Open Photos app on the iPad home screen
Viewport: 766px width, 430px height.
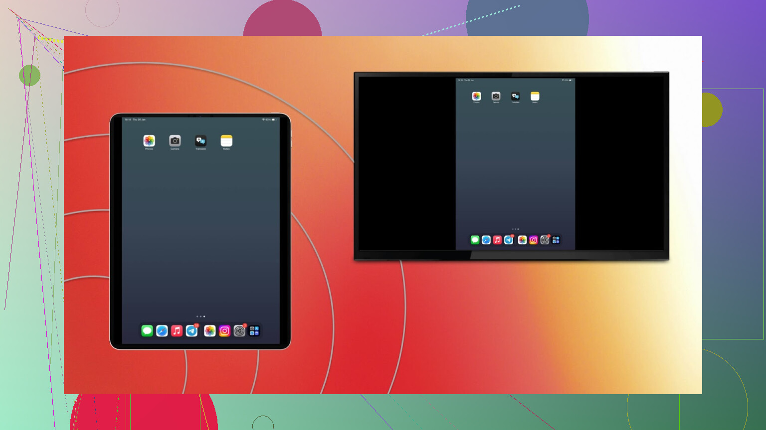[149, 141]
